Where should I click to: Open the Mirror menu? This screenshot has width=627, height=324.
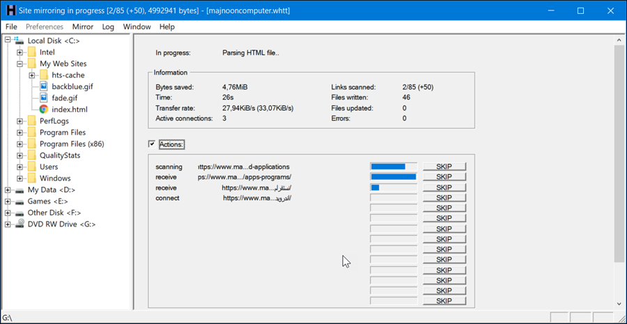(83, 26)
